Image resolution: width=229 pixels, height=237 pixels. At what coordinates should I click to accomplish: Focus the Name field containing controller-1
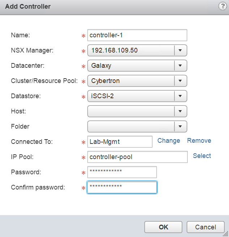coord(137,35)
